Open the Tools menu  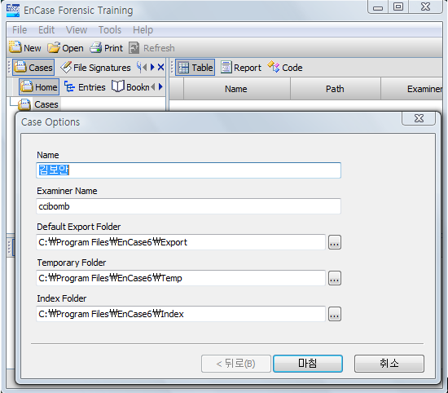[x=110, y=29]
